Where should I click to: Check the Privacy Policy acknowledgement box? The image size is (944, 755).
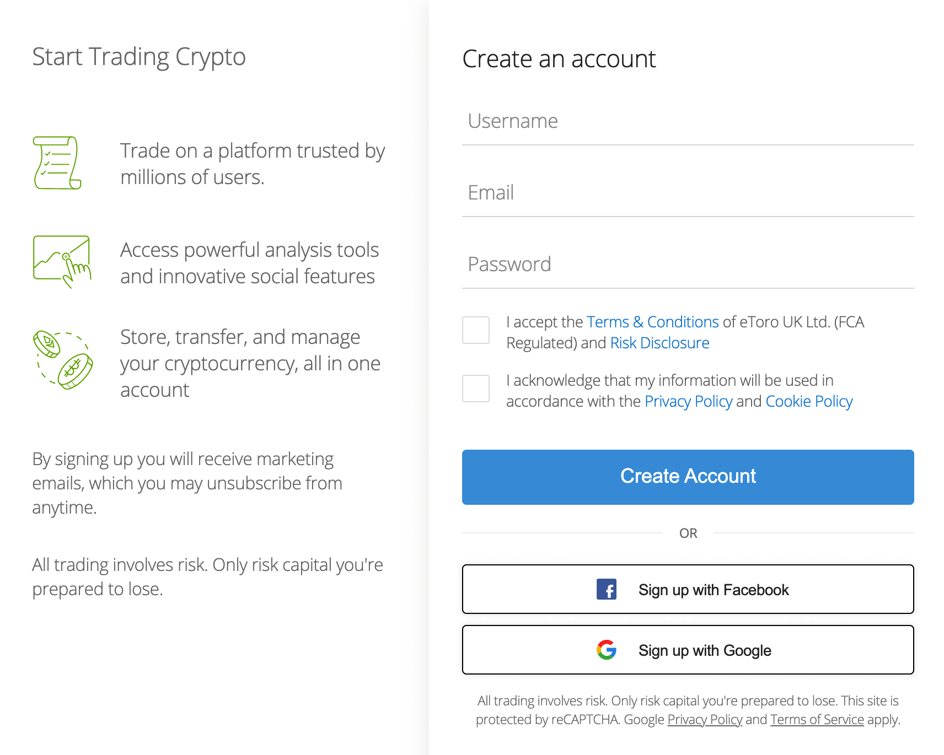tap(476, 389)
